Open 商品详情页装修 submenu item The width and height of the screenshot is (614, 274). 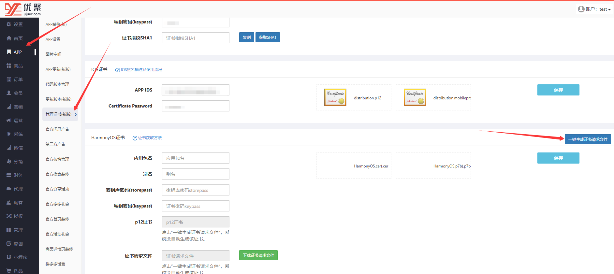[x=59, y=249]
